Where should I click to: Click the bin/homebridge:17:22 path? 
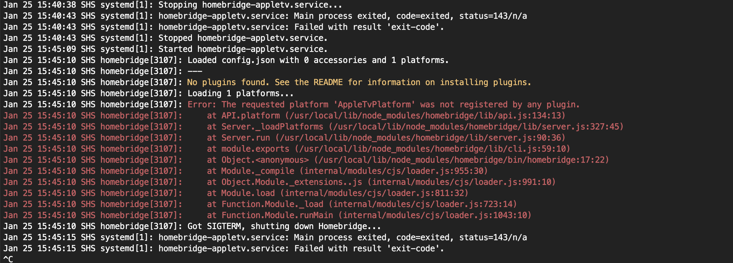[461, 160]
